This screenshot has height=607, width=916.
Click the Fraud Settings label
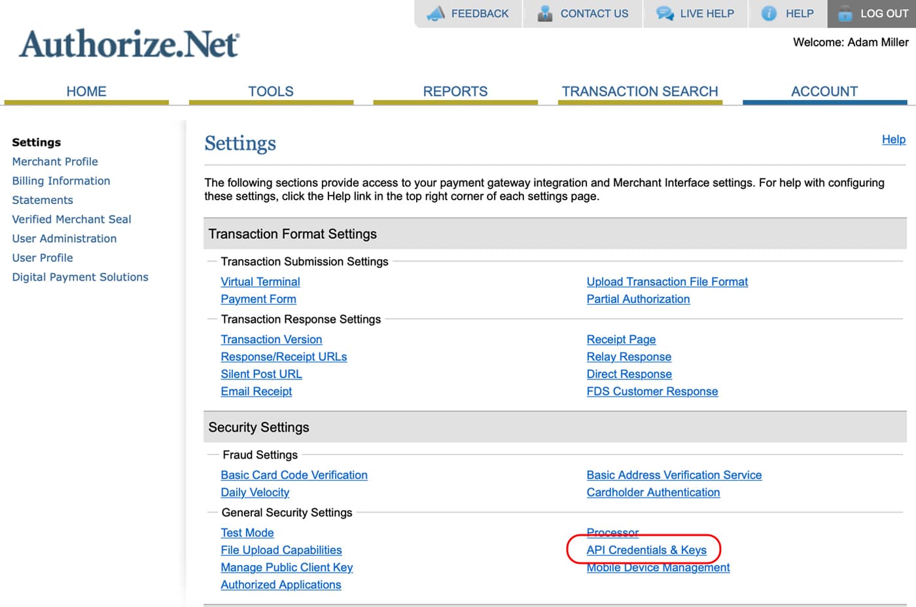pyautogui.click(x=260, y=455)
